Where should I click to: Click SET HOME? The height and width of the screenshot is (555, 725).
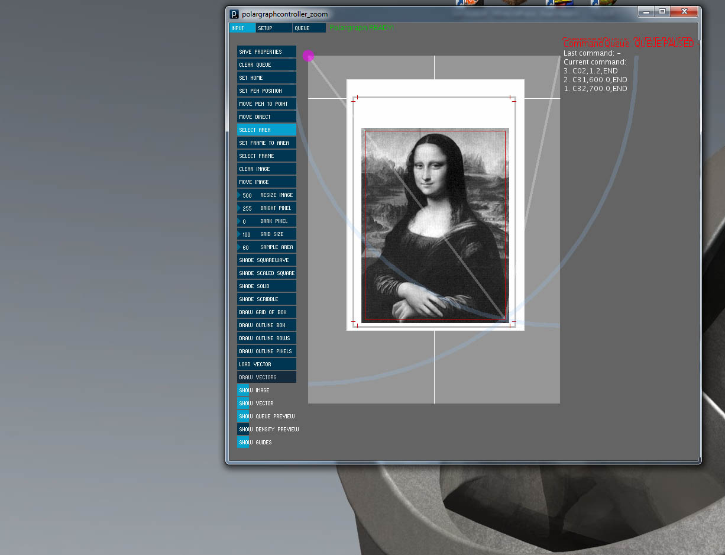point(266,78)
